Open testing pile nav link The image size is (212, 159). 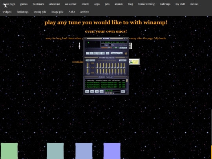pyautogui.click(x=40, y=12)
